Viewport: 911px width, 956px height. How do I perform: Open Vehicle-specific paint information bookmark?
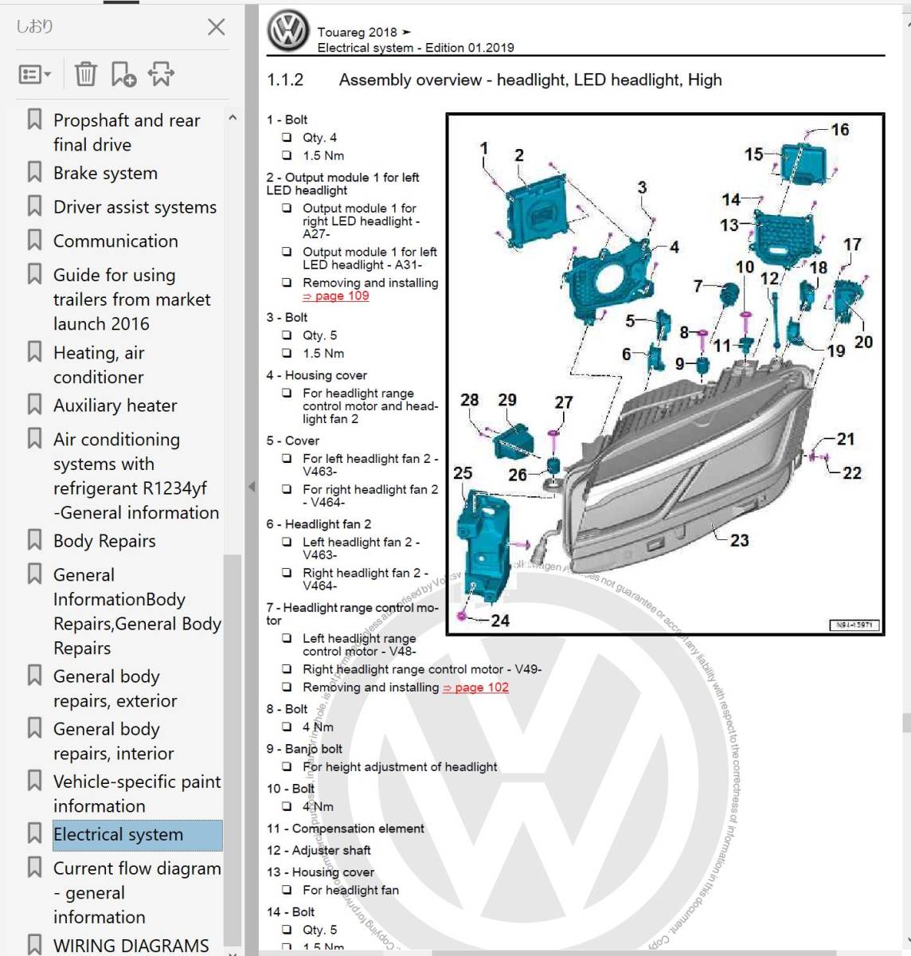(x=137, y=793)
